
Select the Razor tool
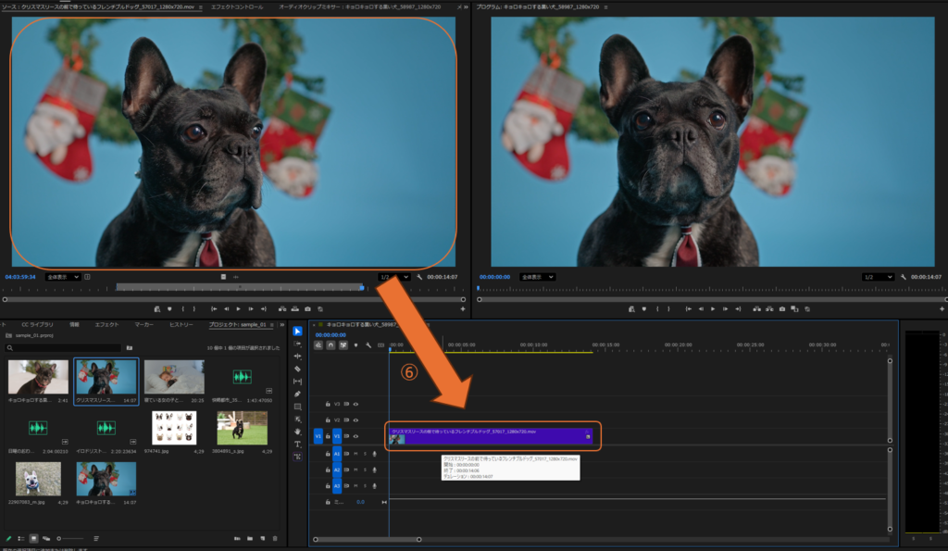(297, 369)
